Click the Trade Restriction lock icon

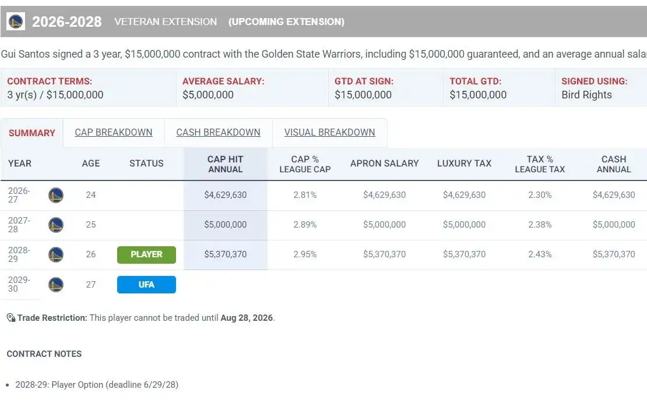[x=10, y=318]
